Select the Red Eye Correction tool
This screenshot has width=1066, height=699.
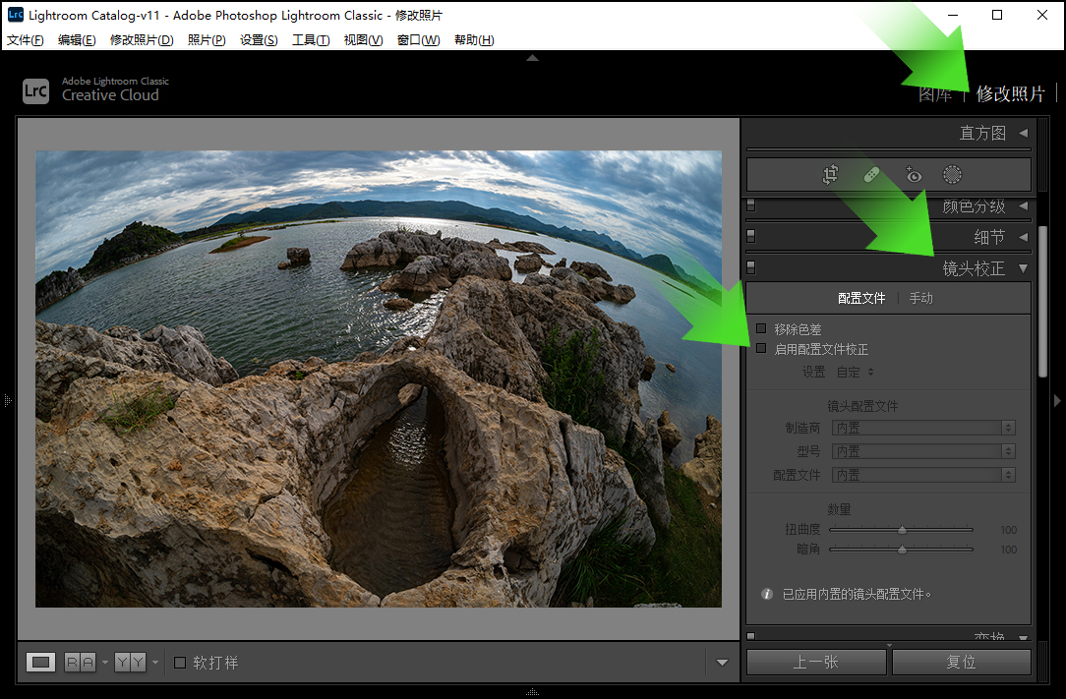tap(914, 175)
